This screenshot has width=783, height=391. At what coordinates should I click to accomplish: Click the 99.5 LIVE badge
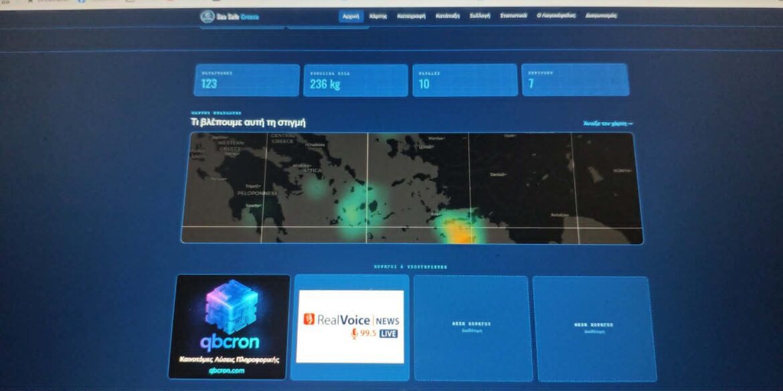(x=375, y=333)
